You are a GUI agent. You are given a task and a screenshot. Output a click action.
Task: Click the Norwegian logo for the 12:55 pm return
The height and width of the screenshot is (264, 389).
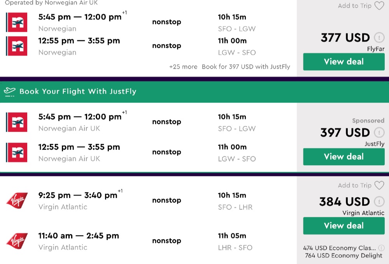(17, 46)
